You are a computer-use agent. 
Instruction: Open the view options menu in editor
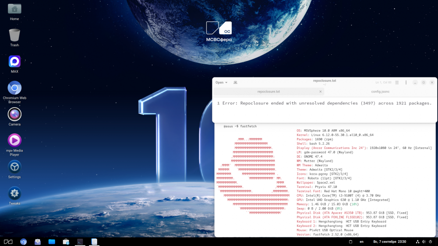click(397, 82)
